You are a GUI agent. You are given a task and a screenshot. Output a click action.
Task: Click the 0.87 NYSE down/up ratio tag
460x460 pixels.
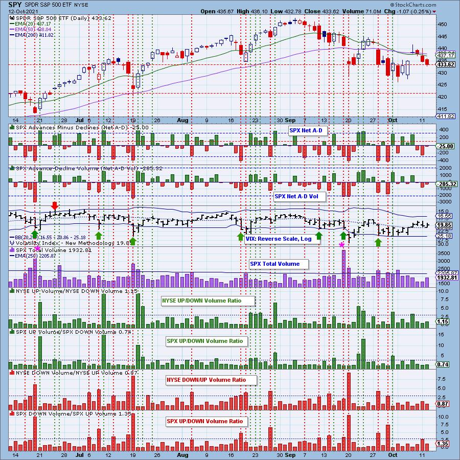tap(443, 404)
